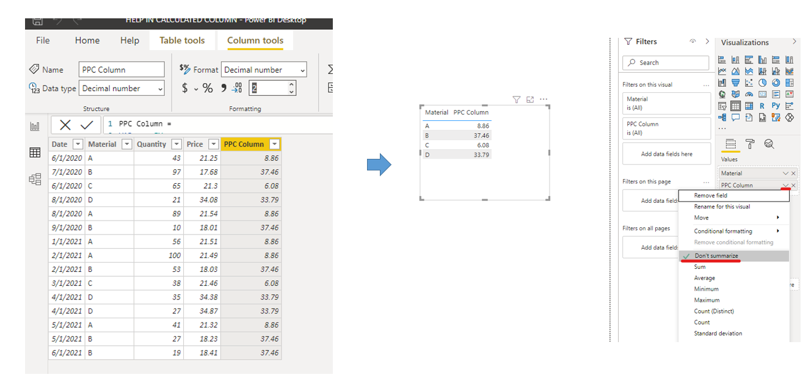
Task: Increase decimal places stepper
Action: 291,84
